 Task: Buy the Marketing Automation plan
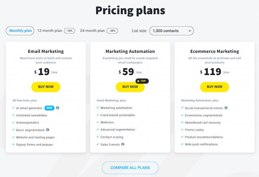pos(130,87)
